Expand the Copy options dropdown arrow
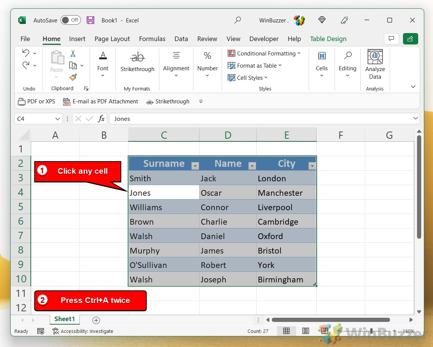This screenshot has width=433, height=347. pos(82,65)
